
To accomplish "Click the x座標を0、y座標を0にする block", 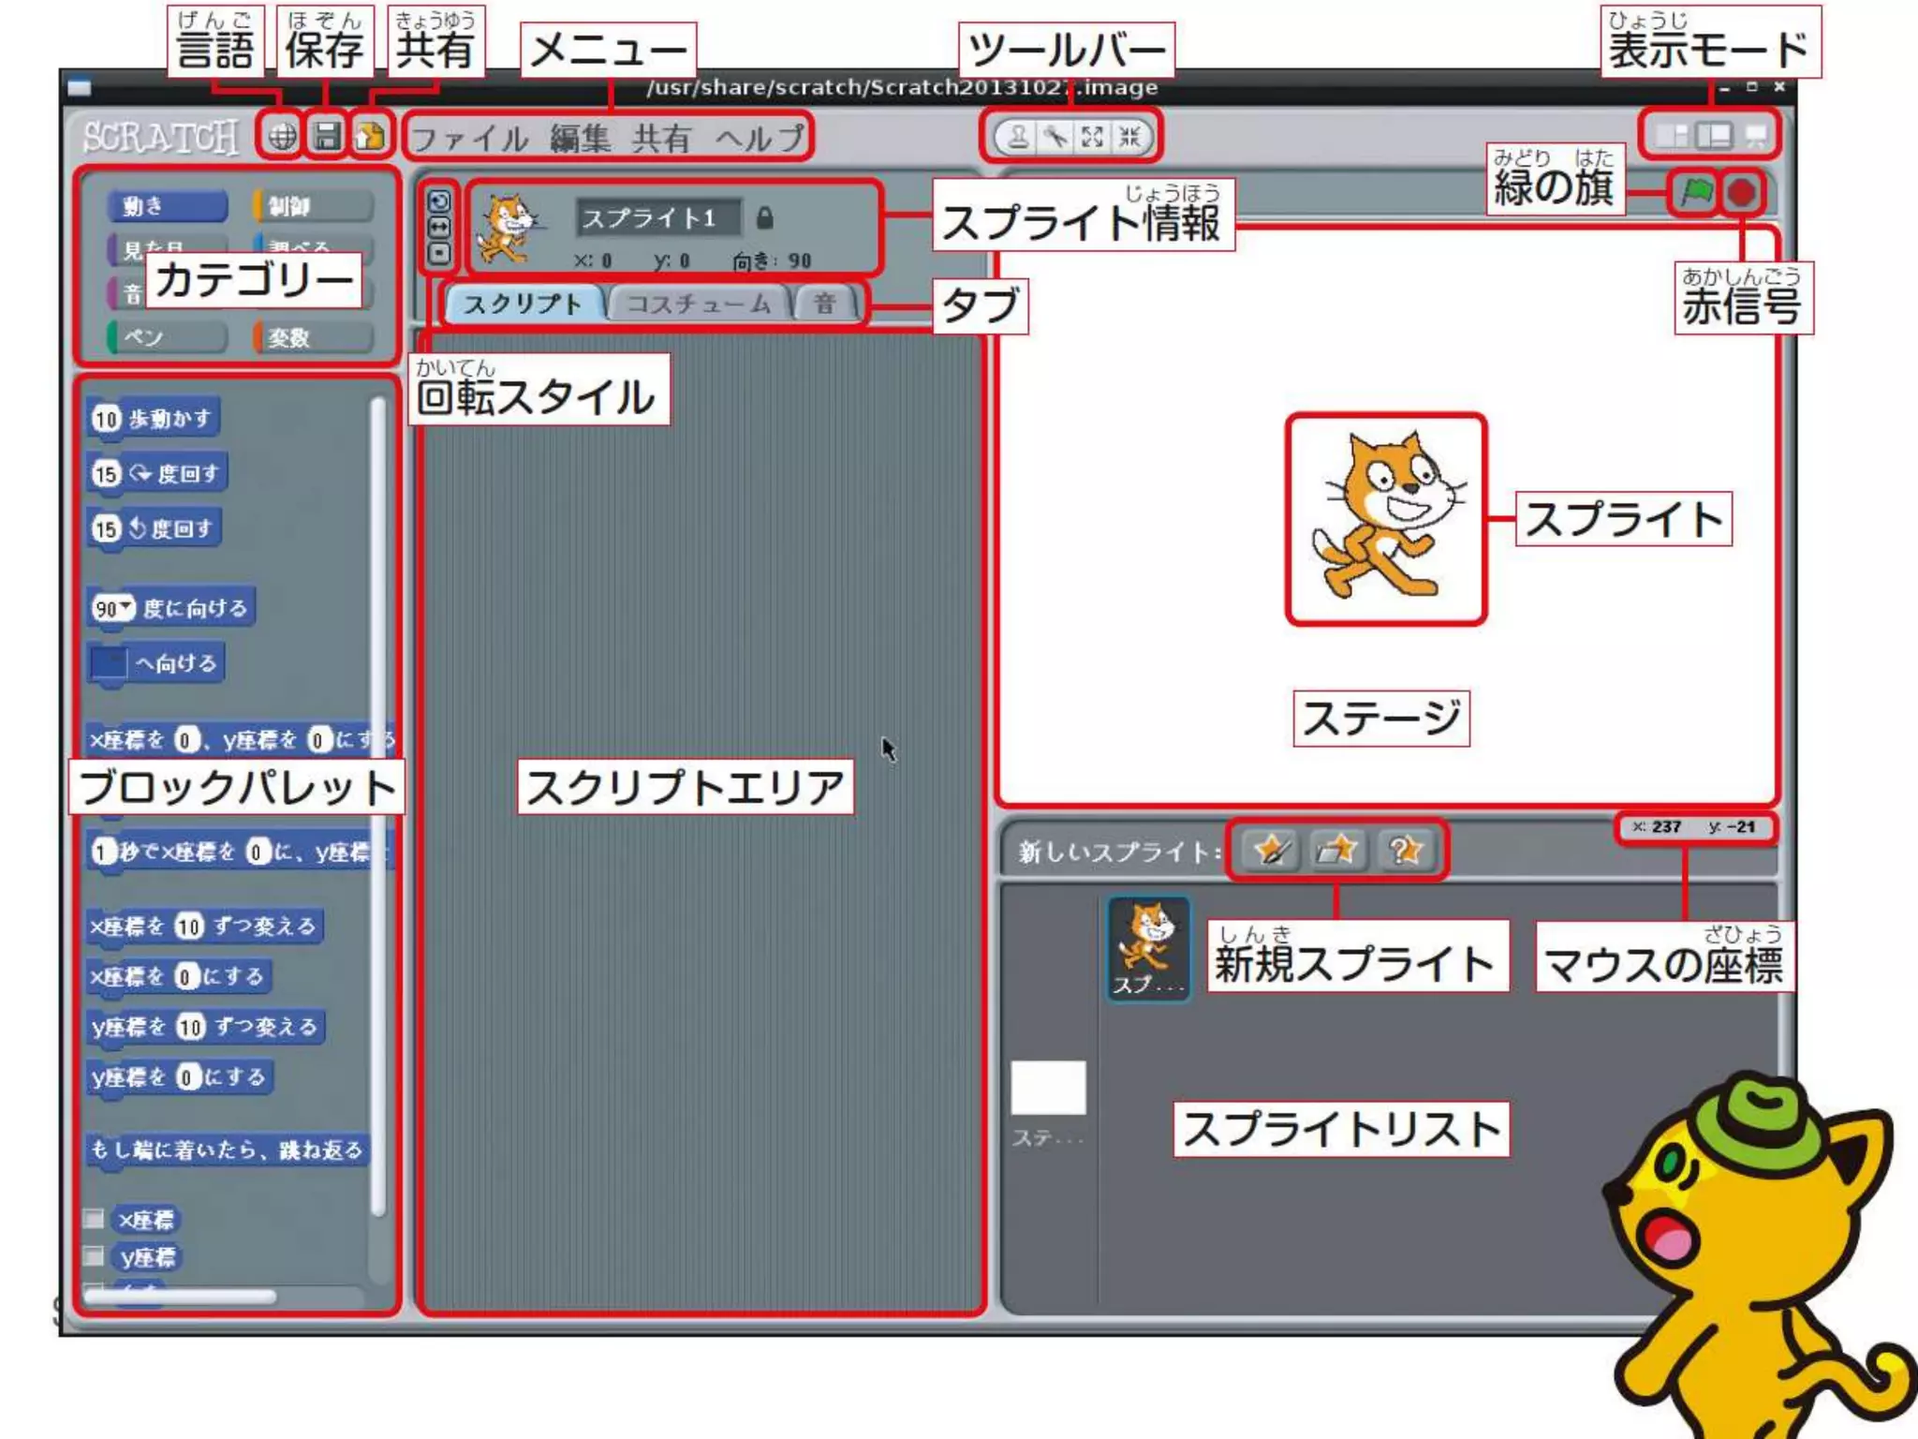I will pos(240,740).
